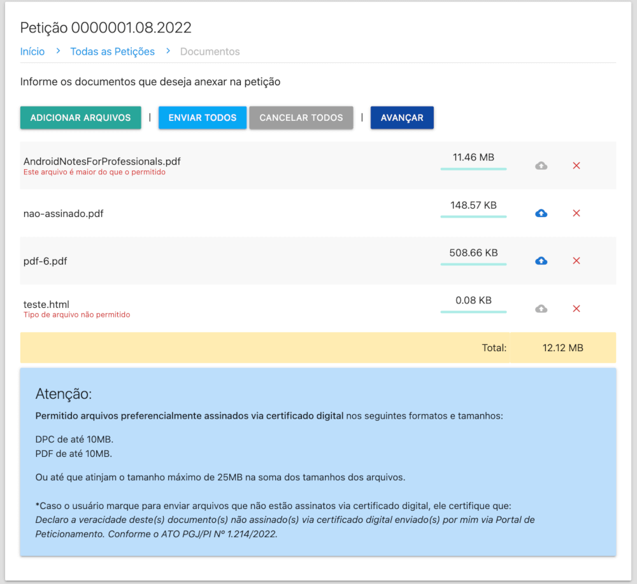The height and width of the screenshot is (584, 637).
Task: Send all files with ENVIAR TODOS
Action: [203, 118]
